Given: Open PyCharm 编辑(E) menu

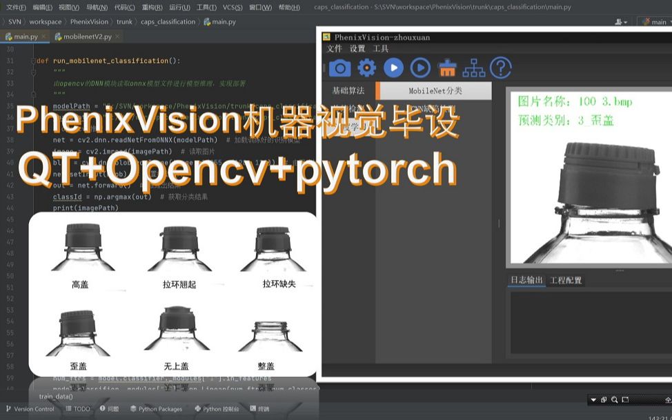Looking at the screenshot, I should (x=42, y=8).
